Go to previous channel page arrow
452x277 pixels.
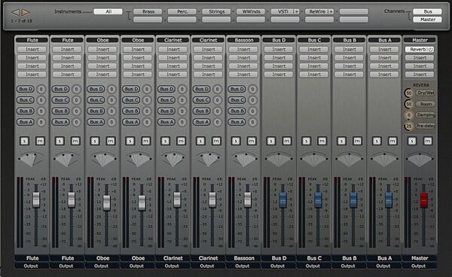click(15, 12)
